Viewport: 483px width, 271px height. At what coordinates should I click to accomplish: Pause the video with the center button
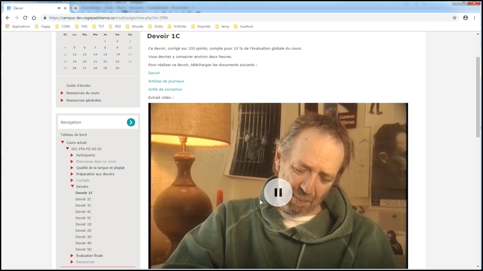click(x=278, y=192)
